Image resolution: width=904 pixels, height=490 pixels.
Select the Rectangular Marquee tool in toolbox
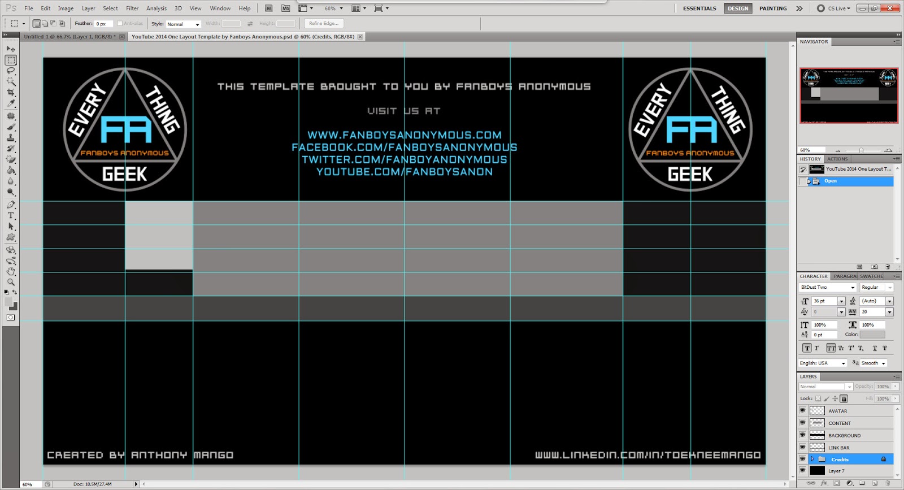pyautogui.click(x=11, y=60)
